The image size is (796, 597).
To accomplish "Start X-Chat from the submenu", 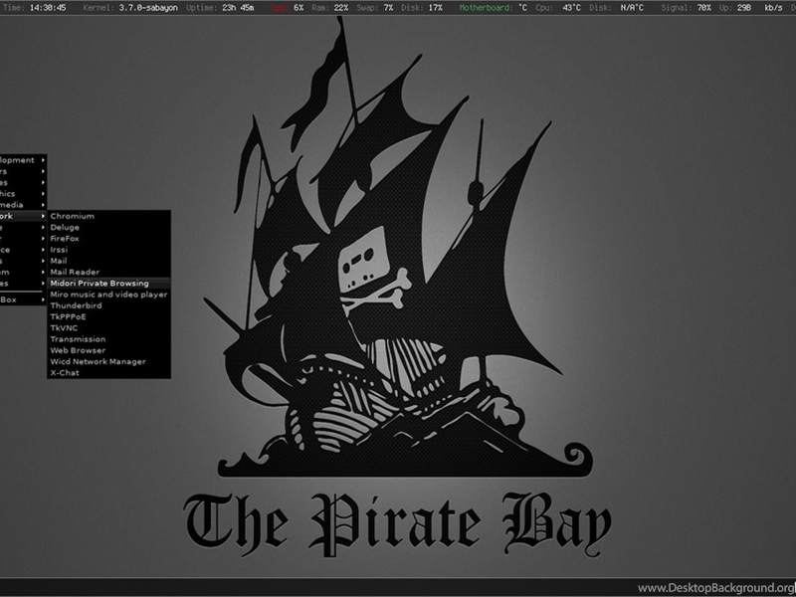I will 108,372.
